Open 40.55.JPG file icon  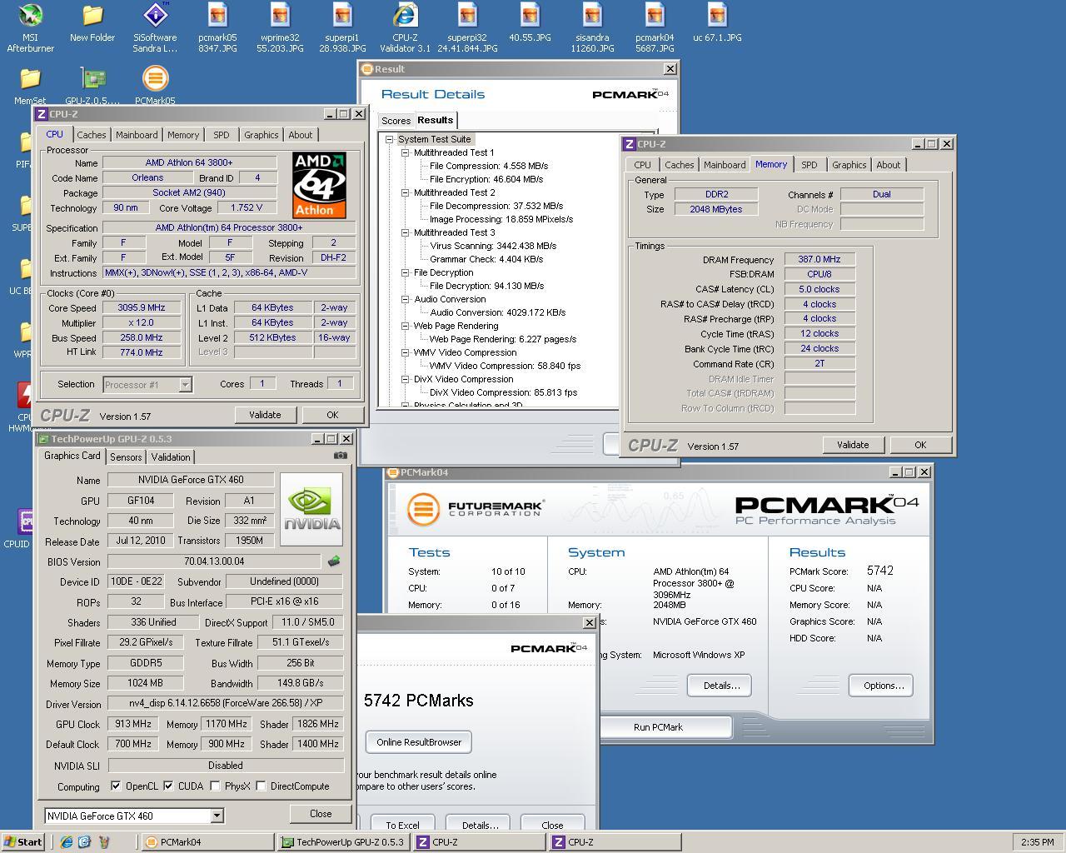[530, 23]
